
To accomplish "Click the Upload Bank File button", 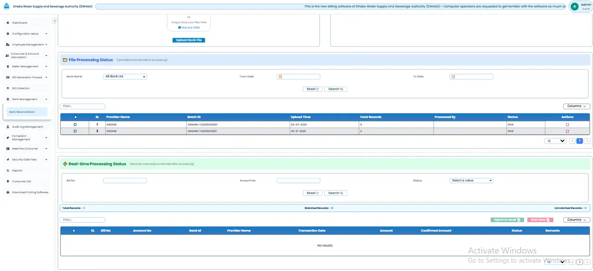I will [189, 40].
